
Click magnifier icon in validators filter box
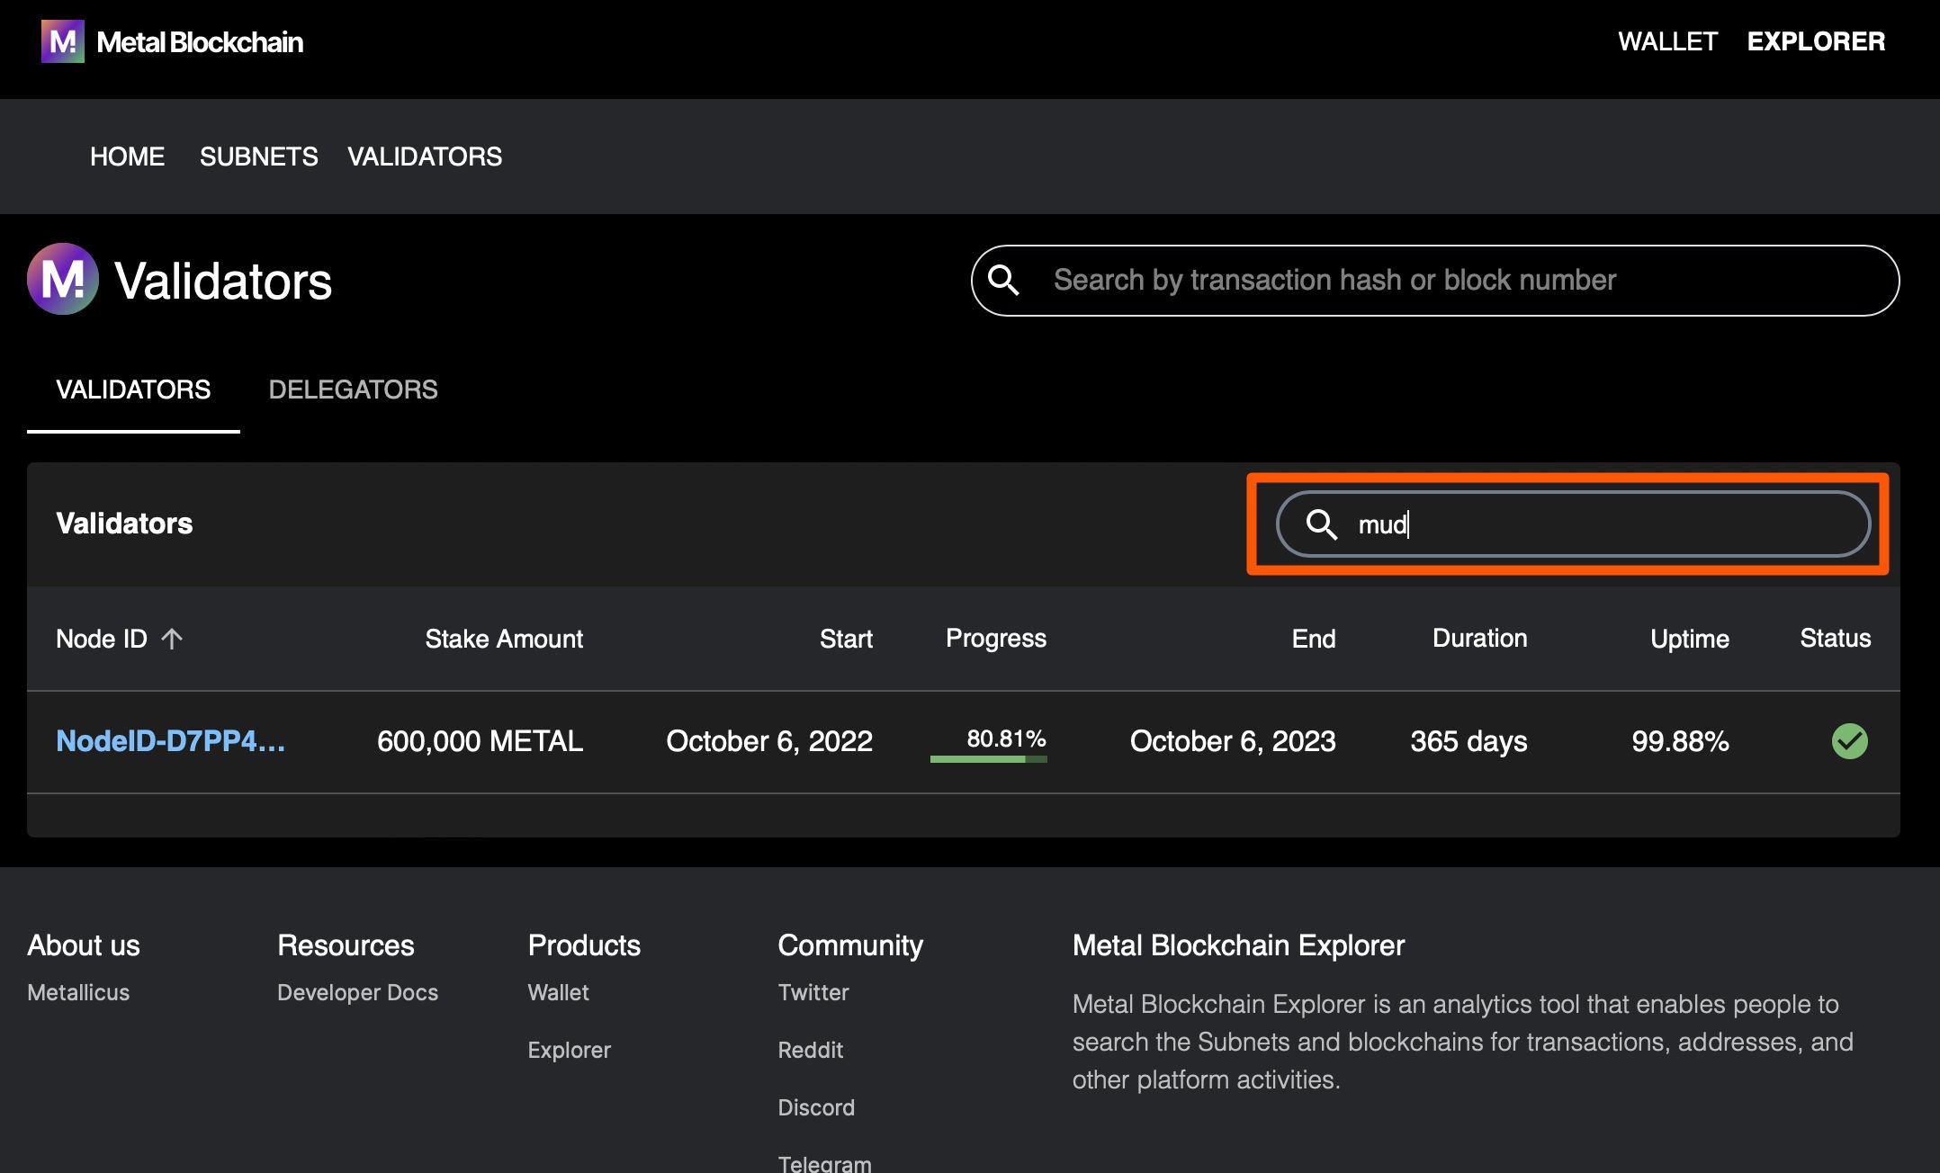pos(1321,524)
